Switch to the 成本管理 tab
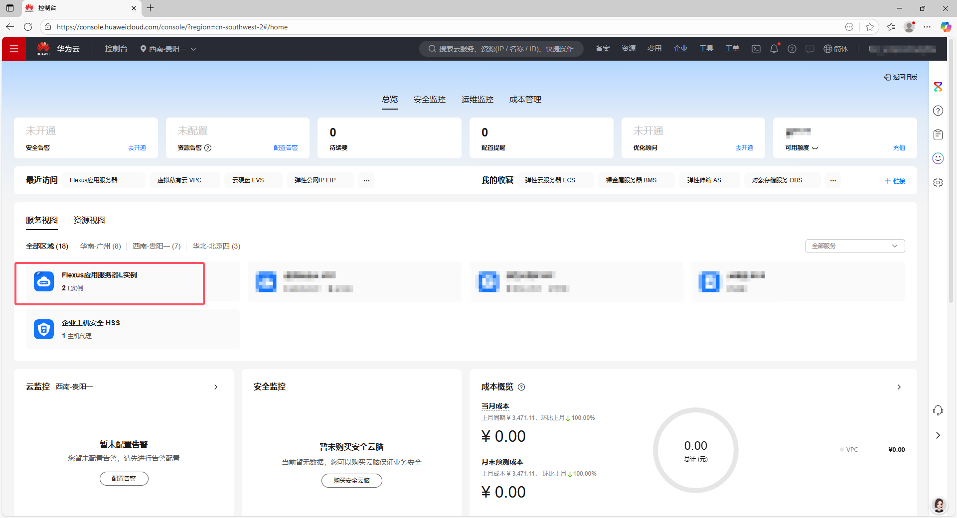957x518 pixels. (x=525, y=99)
